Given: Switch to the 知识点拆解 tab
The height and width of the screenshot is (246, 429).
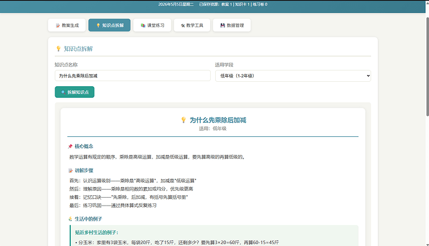Looking at the screenshot, I should [109, 25].
